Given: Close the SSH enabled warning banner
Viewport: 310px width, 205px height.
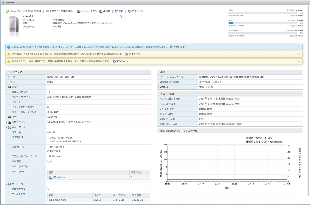Looking at the screenshot, I should (x=299, y=61).
